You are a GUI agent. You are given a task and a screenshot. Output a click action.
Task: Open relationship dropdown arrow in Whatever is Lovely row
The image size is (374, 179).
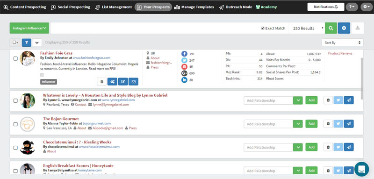(298, 100)
